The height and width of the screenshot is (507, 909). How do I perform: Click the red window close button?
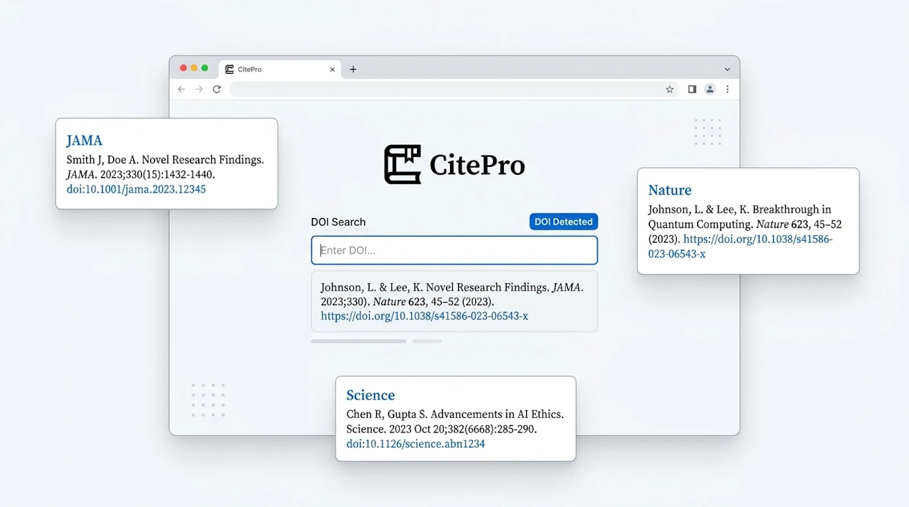(184, 68)
